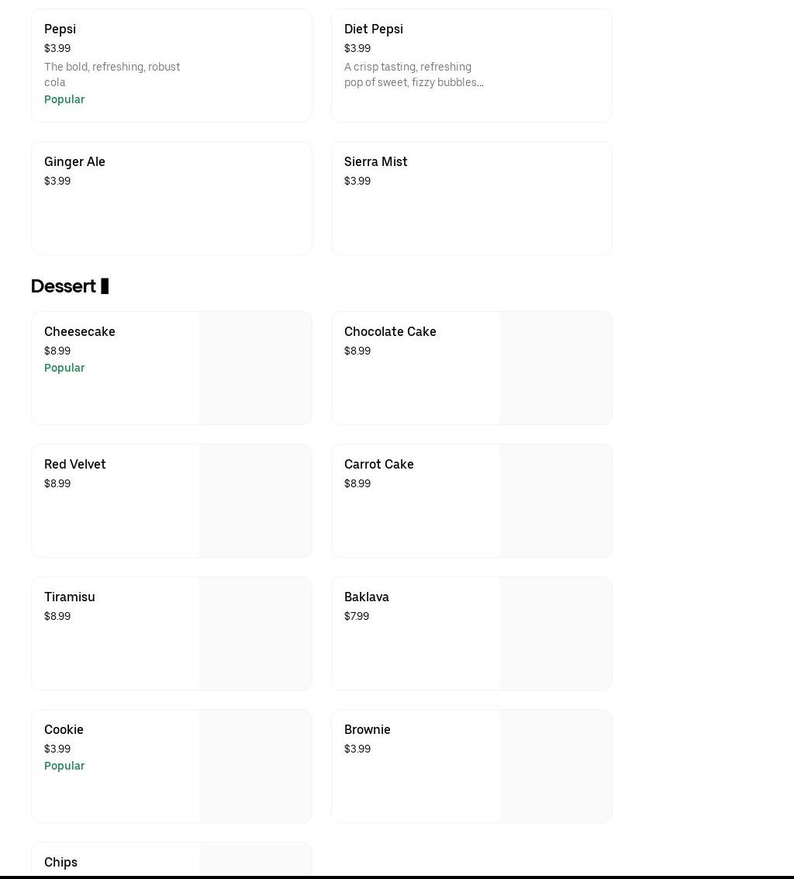794x879 pixels.
Task: Click the Cheesecake image thumbnail
Action: 255,369
